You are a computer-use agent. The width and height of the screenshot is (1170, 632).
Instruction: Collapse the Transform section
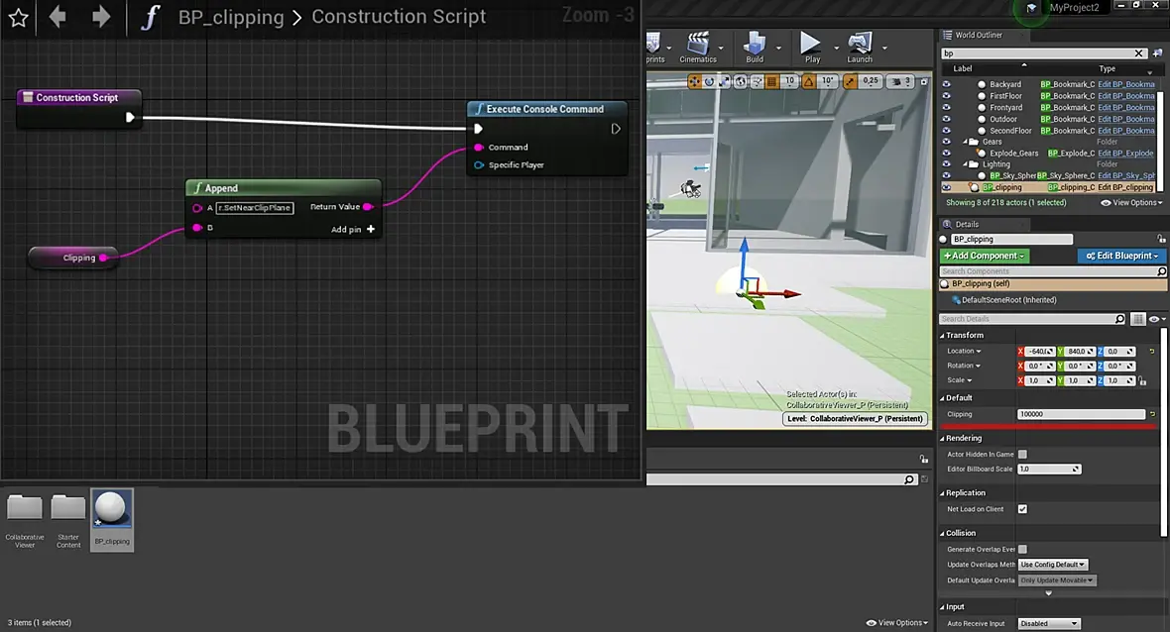(942, 336)
